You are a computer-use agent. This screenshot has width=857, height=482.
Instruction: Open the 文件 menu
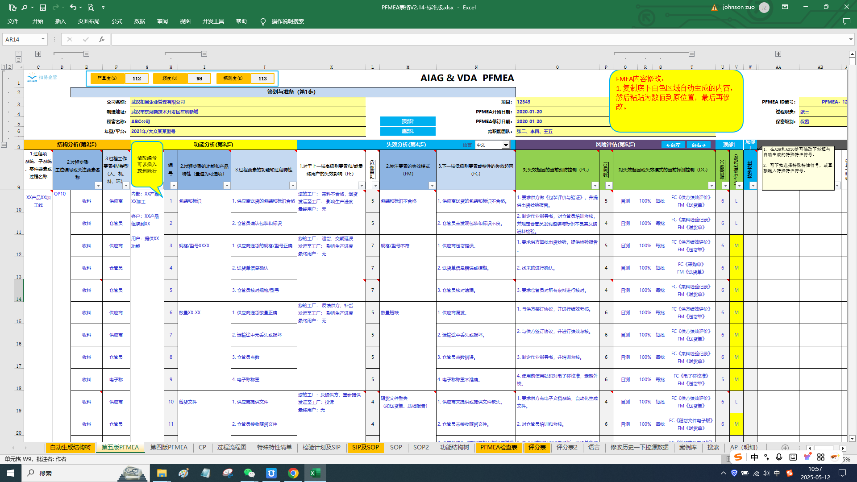(x=13, y=21)
